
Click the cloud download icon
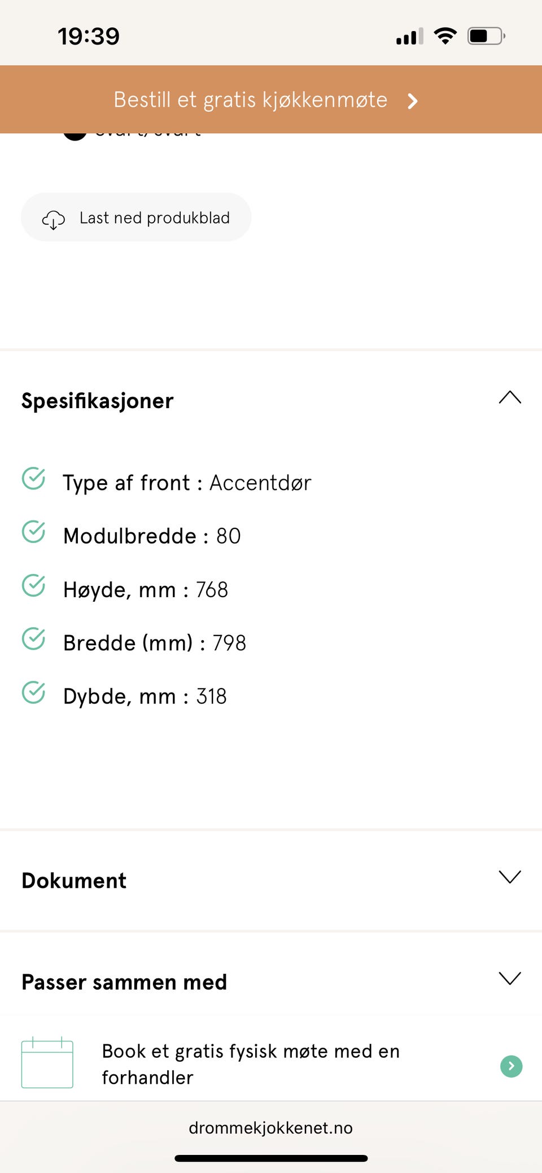(54, 219)
